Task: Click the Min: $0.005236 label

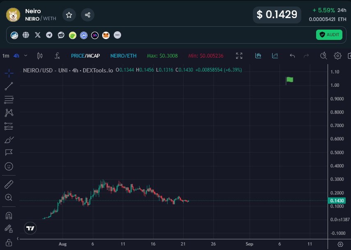Action: tap(206, 56)
